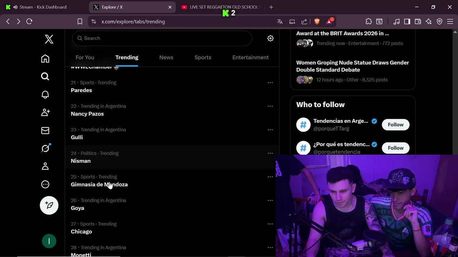The width and height of the screenshot is (458, 257).
Task: Open Explore settings gear
Action: click(271, 38)
